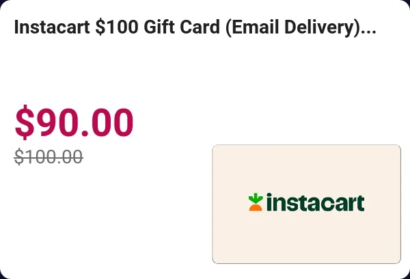
Task: Click the crossed-out $100.00 original price
Action: pyautogui.click(x=49, y=157)
